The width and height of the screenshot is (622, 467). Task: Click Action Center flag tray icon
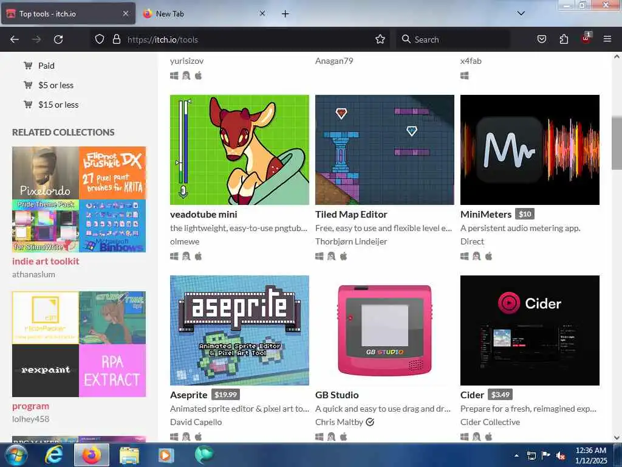[x=546, y=455]
